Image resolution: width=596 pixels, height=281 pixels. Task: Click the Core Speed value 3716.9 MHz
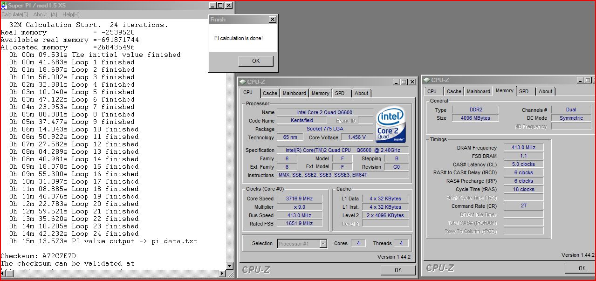pyautogui.click(x=300, y=199)
